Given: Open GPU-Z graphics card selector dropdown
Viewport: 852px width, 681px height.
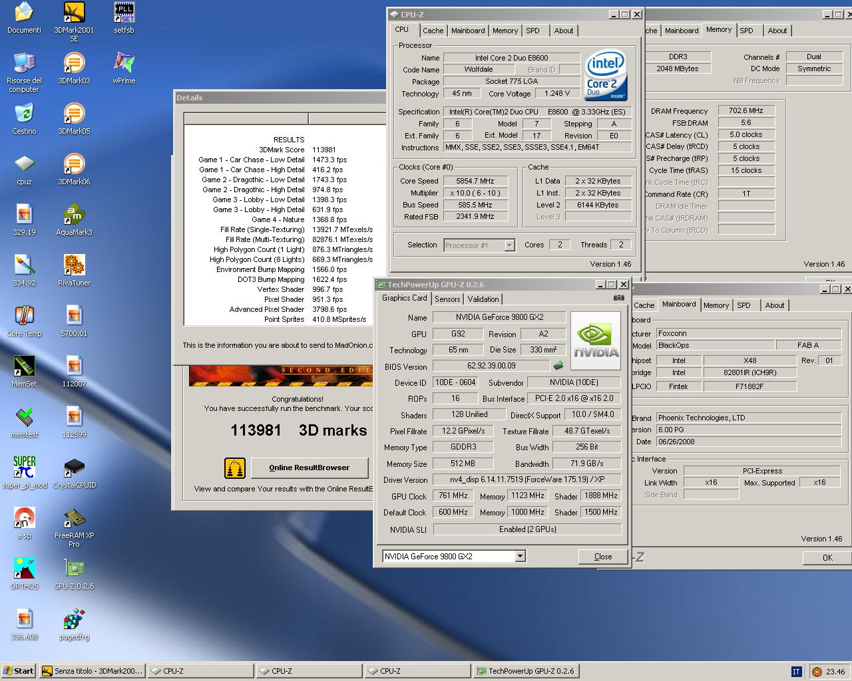Looking at the screenshot, I should [521, 556].
